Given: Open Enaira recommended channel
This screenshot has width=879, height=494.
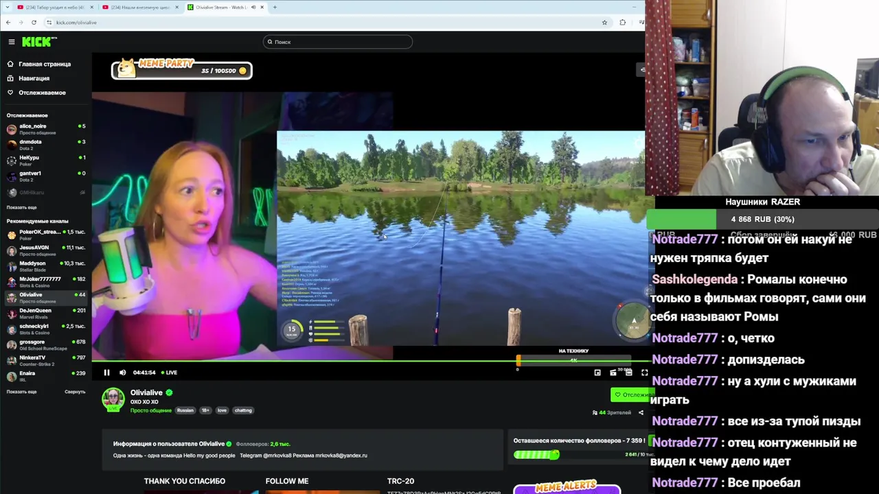Looking at the screenshot, I should (45, 376).
